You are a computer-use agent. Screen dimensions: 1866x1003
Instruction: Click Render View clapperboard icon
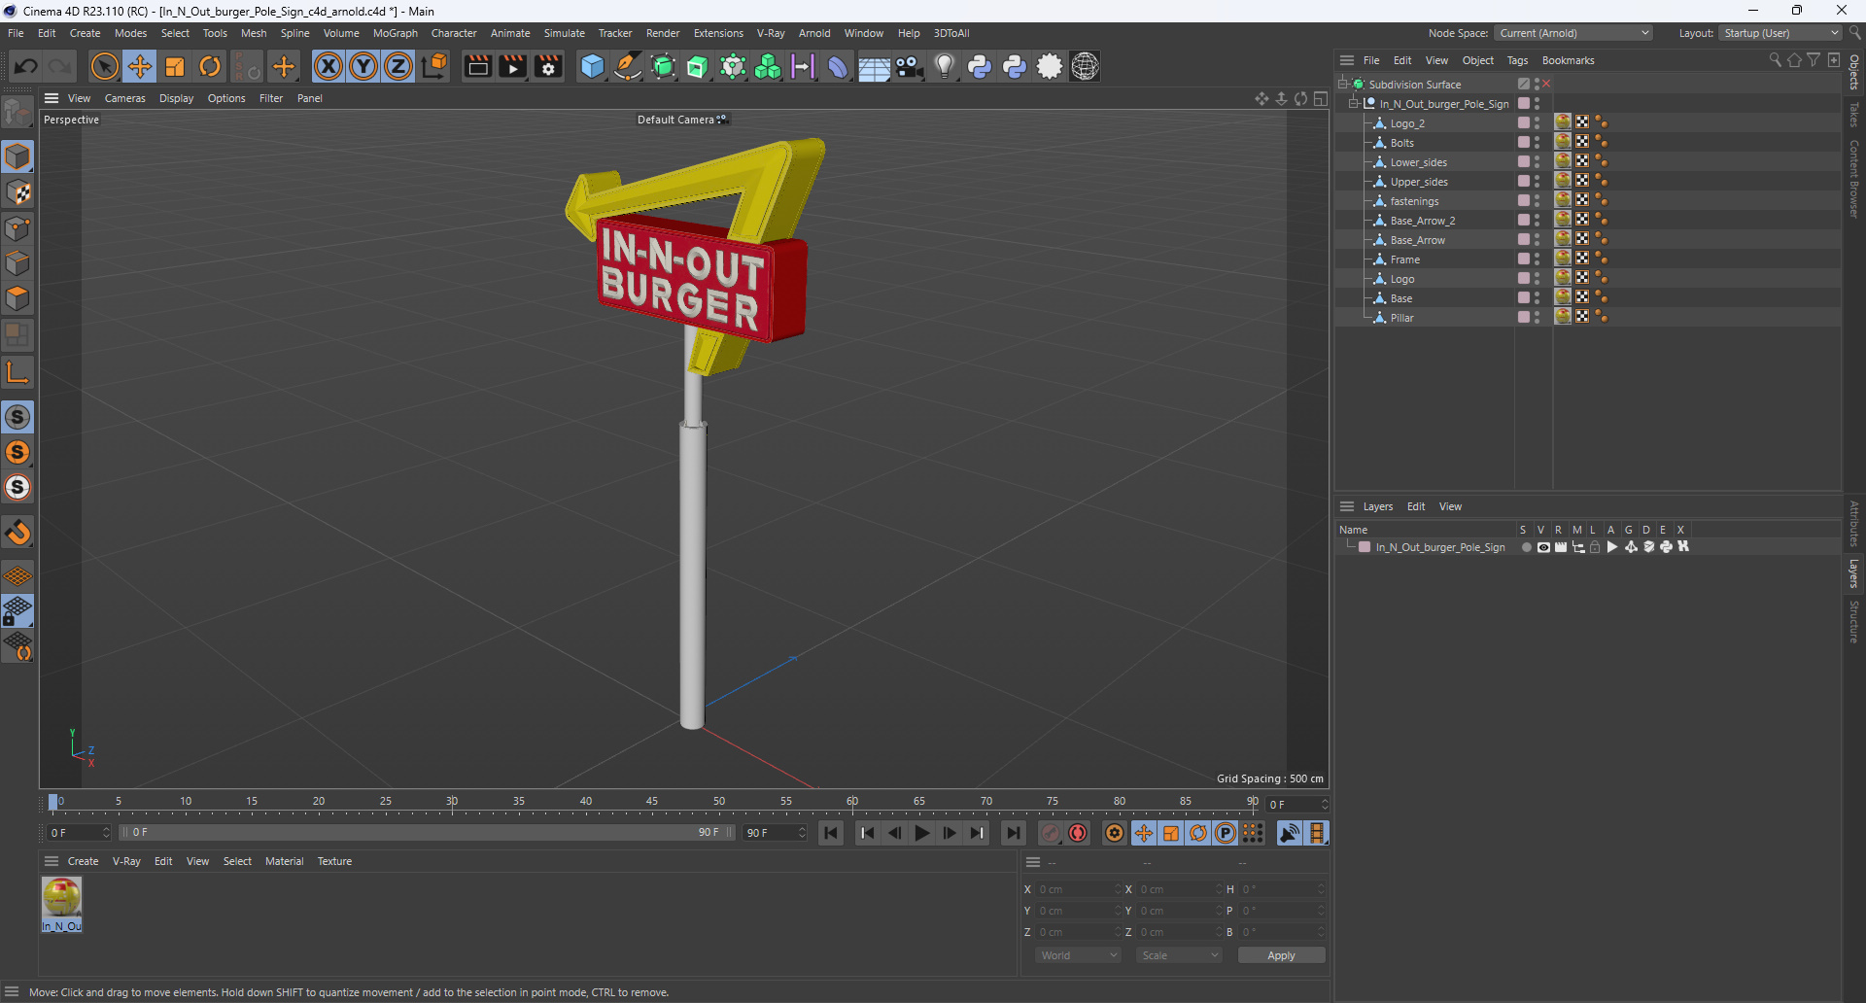477,66
